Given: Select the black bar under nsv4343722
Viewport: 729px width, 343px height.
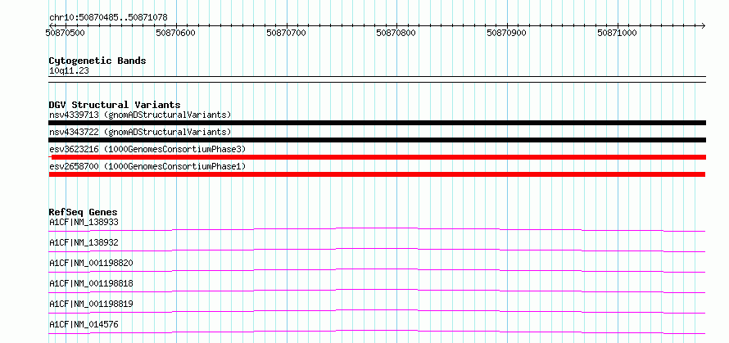Looking at the screenshot, I should (377, 140).
